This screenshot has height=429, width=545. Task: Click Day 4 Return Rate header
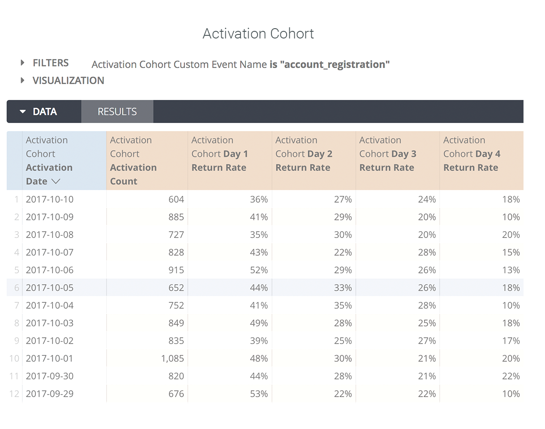472,161
